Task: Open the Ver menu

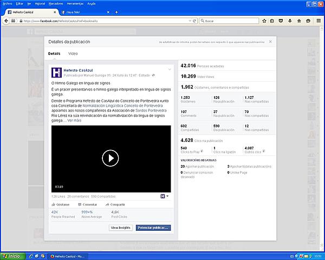Action: tap(29, 4)
